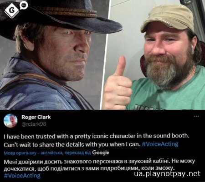This screenshot has height=182, width=205.
Task: Open #VoiceActing hashtag below Ukrainian translation
Action: 22,176
